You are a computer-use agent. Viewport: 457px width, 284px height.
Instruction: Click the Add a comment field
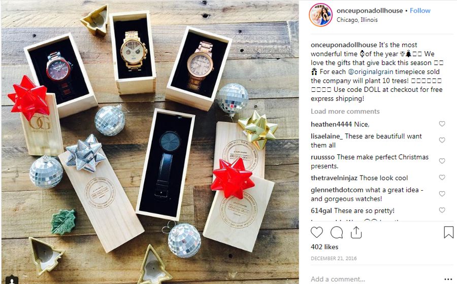point(376,279)
